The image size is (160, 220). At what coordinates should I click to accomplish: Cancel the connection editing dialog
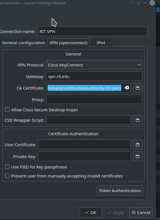(x=141, y=212)
